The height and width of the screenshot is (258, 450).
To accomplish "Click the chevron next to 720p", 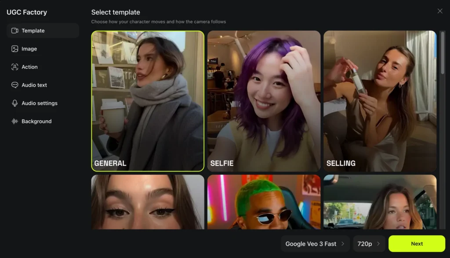I will [378, 244].
